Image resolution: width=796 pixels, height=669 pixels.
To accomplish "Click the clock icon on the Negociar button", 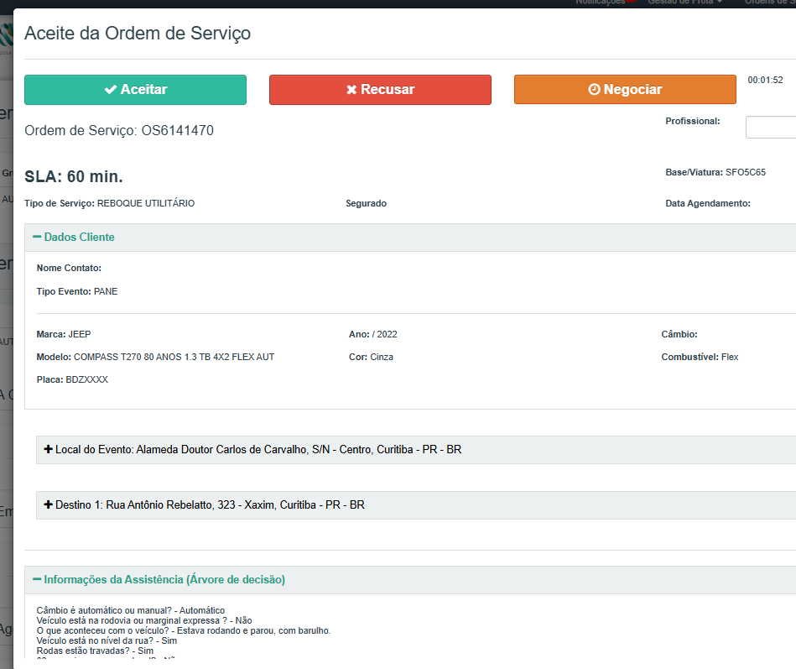I will click(x=594, y=90).
